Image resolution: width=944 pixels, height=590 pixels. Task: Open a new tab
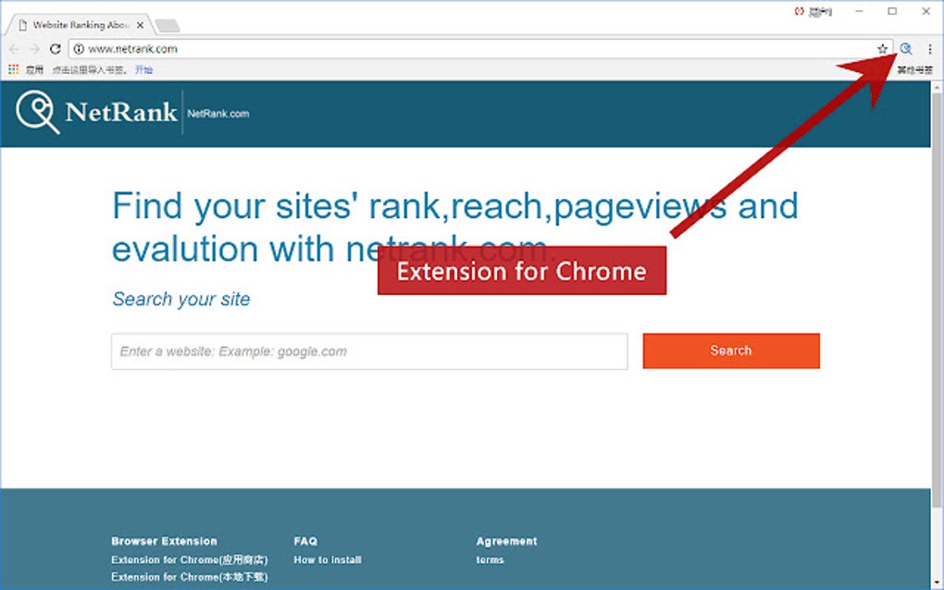click(167, 25)
